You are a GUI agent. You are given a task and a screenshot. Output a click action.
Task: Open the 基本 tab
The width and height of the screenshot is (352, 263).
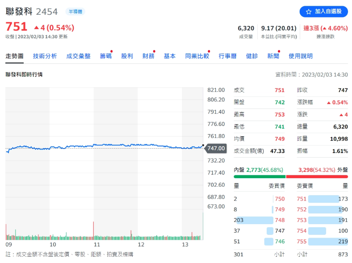point(170,56)
